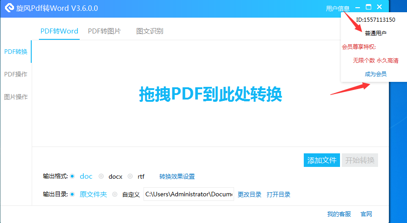The height and width of the screenshot is (223, 407).
Task: Open 图片操作 in the sidebar
Action: coord(16,97)
